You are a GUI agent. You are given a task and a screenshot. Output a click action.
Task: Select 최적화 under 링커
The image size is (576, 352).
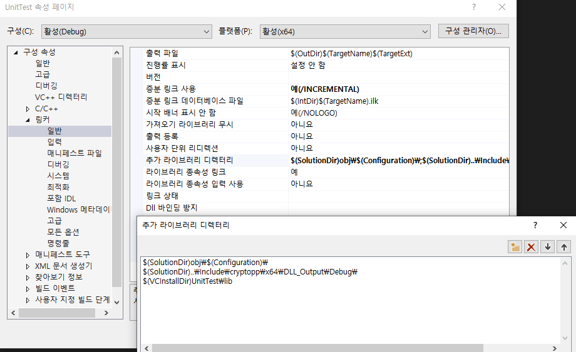point(58,187)
